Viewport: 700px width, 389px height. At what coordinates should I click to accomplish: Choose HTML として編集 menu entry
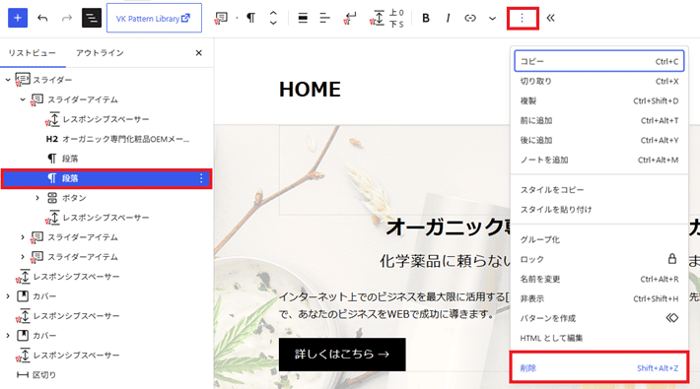pyautogui.click(x=599, y=338)
